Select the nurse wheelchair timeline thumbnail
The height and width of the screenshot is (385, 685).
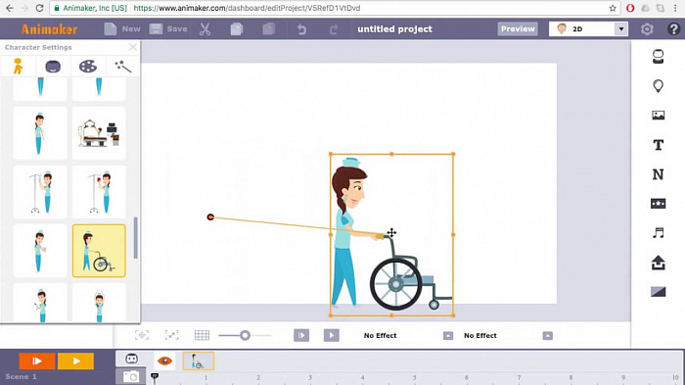(198, 361)
